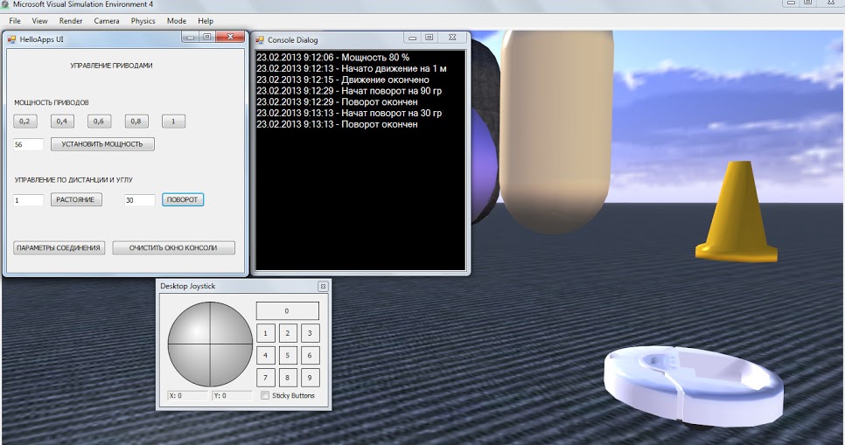845x445 pixels.
Task: Click the angle field containing 30
Action: (x=140, y=200)
